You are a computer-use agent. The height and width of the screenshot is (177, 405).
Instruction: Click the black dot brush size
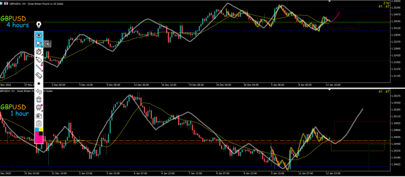click(x=39, y=84)
